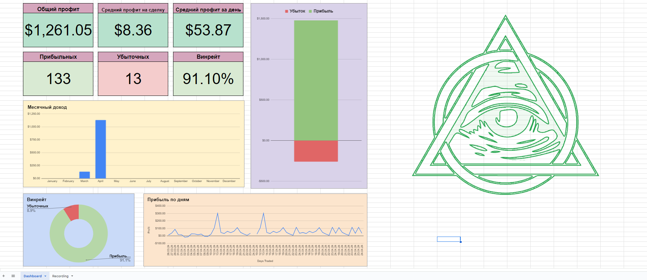Select the "Общий профит" header cell
This screenshot has height=280, width=647.
pyautogui.click(x=58, y=8)
